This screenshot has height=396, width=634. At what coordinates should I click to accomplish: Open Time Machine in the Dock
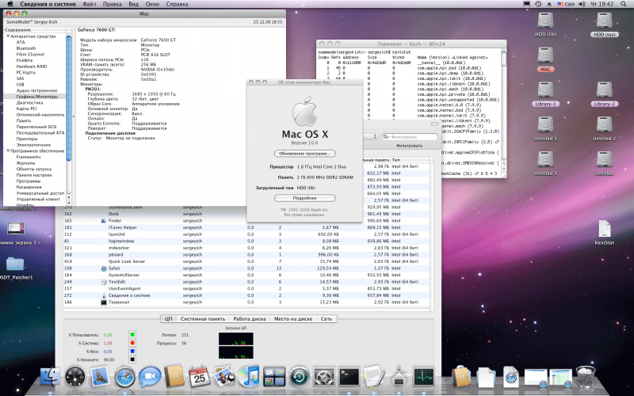pos(300,377)
